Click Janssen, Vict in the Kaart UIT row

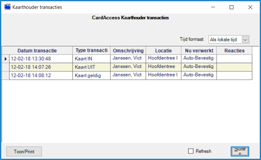[128, 67]
